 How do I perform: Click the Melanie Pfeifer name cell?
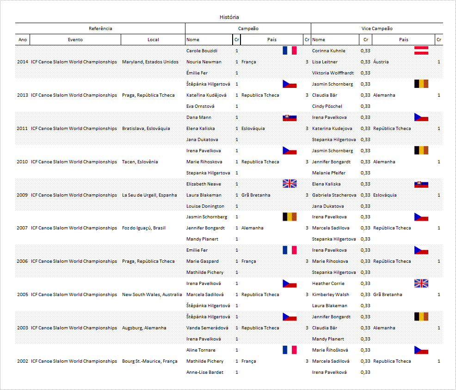pyautogui.click(x=329, y=173)
